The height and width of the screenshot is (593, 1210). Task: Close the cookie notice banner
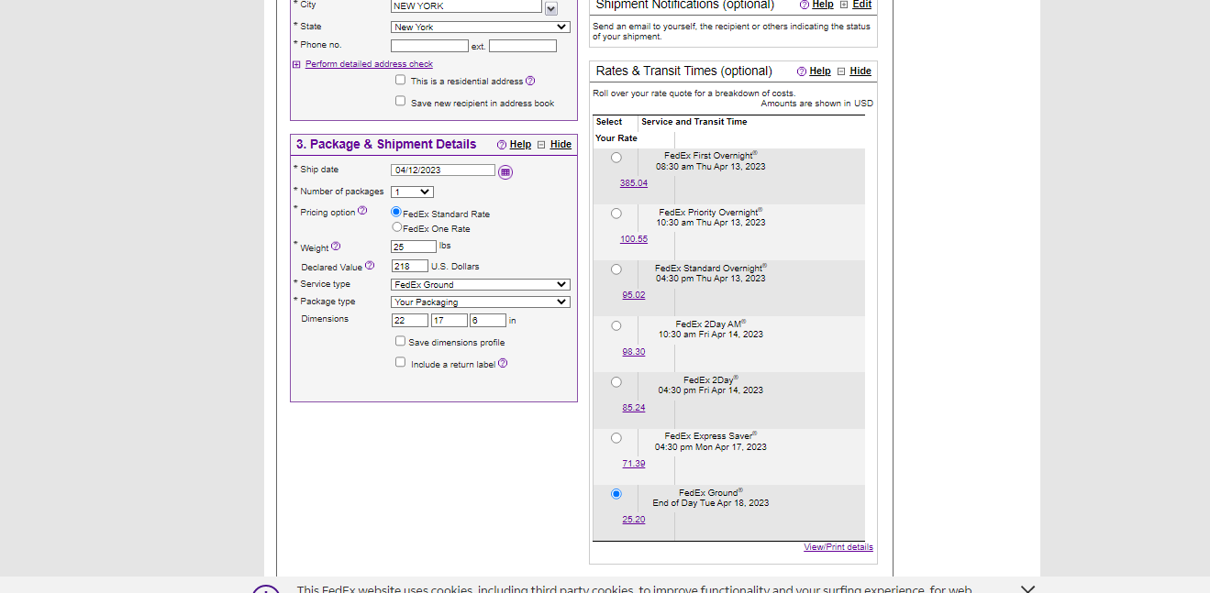tap(1027, 588)
